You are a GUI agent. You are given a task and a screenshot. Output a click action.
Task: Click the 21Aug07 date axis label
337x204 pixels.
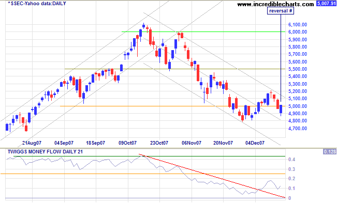click(32, 143)
